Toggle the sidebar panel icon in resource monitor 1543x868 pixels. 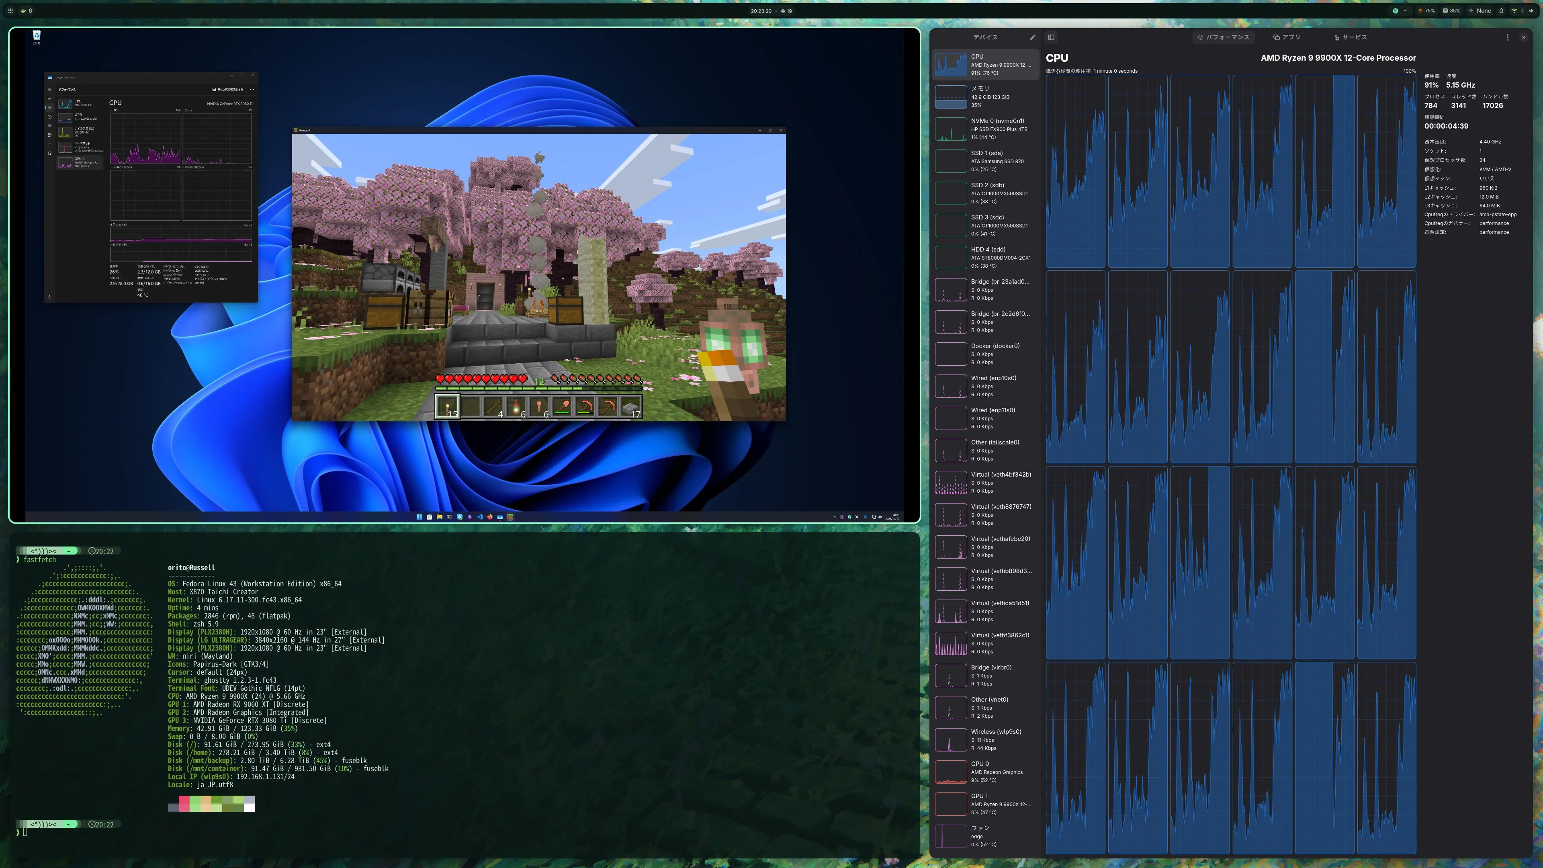pos(1051,37)
